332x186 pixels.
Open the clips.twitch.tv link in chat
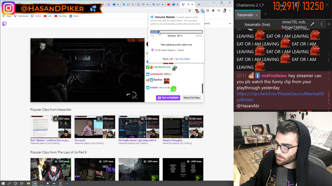point(280,97)
